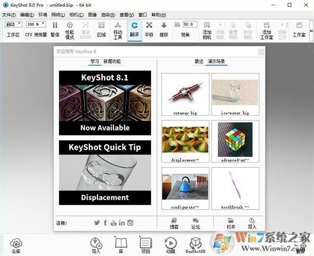Switch to the 新增功能 tab
This screenshot has height=256, width=314.
(112, 61)
